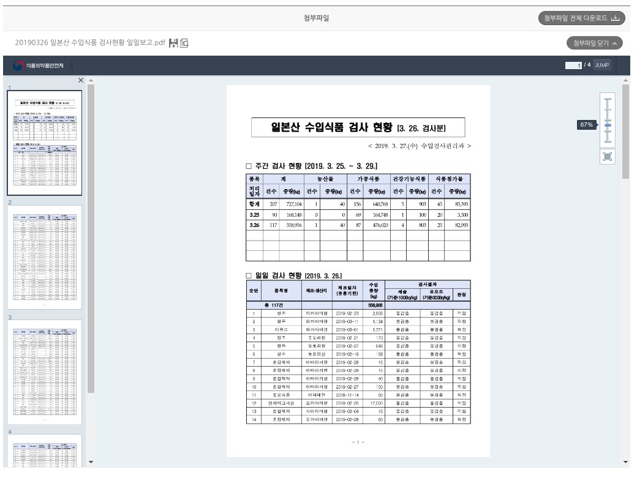The width and height of the screenshot is (637, 478).
Task: Click the 합계 row label in the weekly table
Action: [254, 204]
